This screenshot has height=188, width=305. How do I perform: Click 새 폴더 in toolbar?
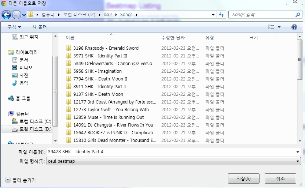[40, 27]
